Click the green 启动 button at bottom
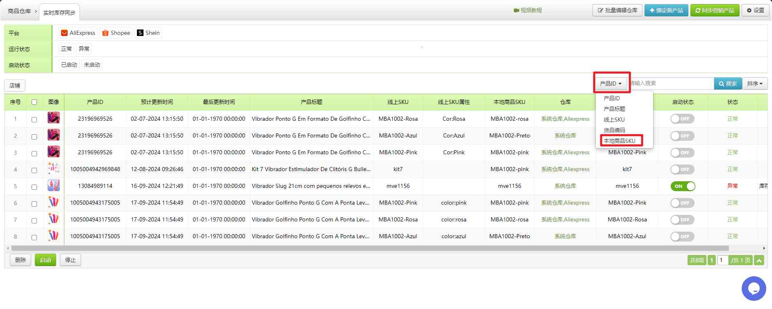This screenshot has height=309, width=772. pos(45,260)
